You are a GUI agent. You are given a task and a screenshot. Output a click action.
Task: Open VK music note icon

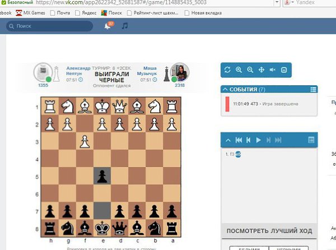click(124, 26)
